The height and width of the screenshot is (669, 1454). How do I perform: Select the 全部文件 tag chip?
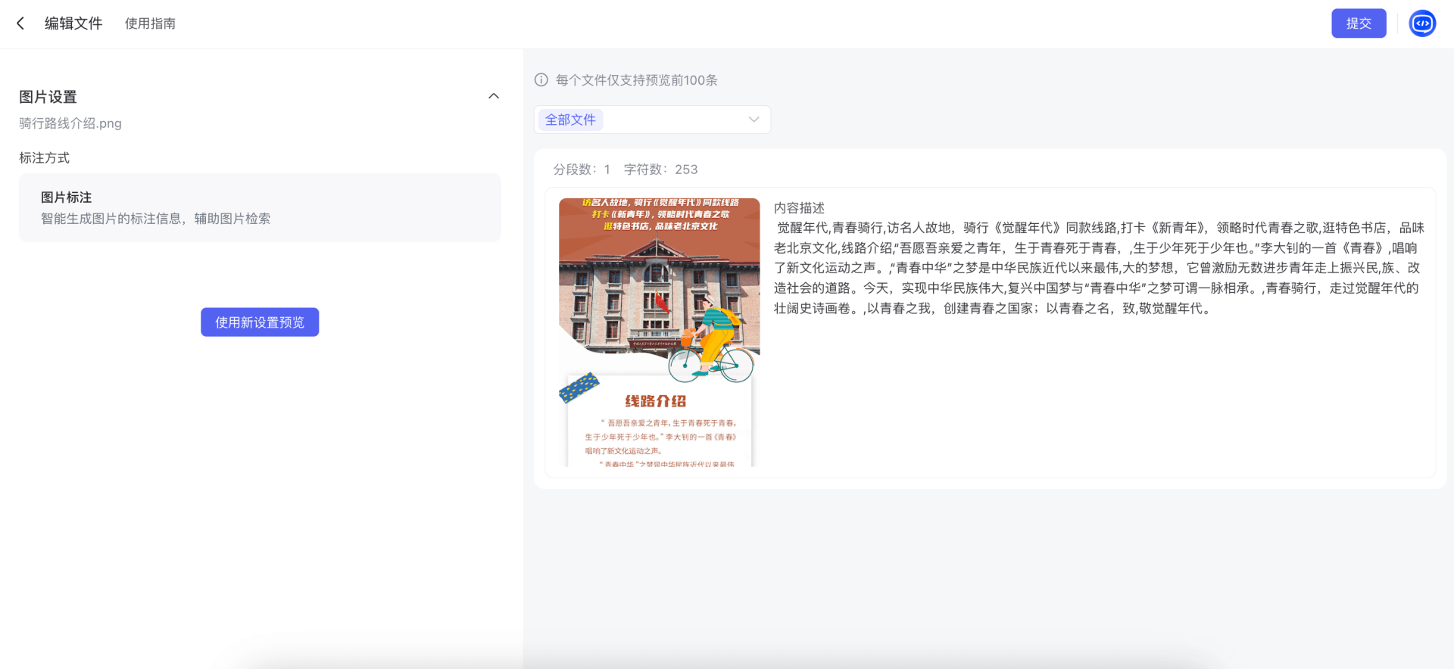(570, 120)
